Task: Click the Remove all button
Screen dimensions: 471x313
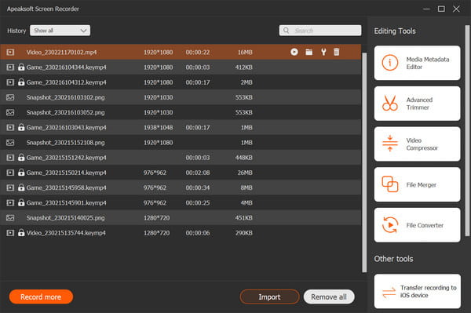Action: pos(329,297)
